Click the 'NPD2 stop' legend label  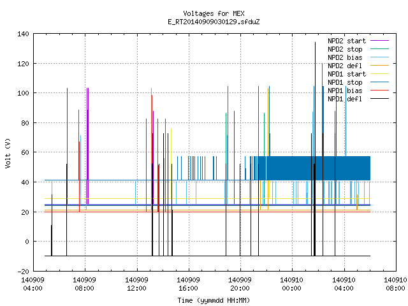[x=345, y=49]
